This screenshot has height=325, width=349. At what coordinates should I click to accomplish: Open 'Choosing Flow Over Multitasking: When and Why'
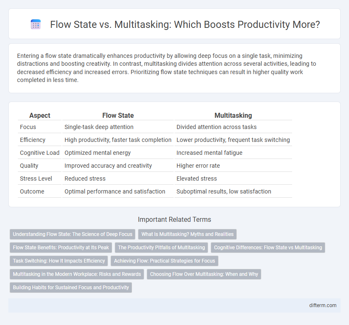[x=204, y=274]
